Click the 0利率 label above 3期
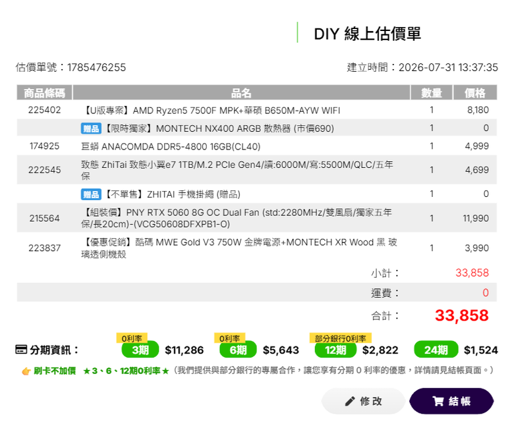Viewport: 514px width, 430px height. [x=132, y=338]
